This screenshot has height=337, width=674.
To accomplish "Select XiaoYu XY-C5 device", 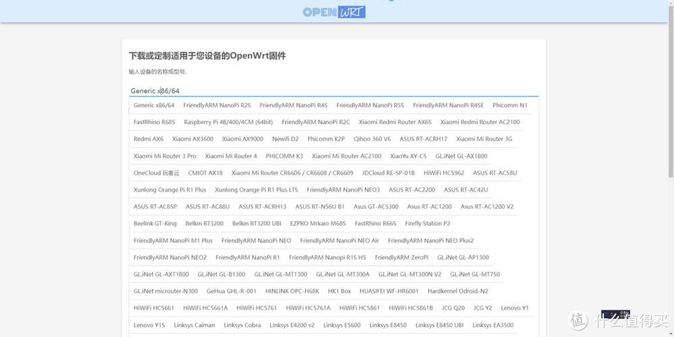I will coord(409,156).
